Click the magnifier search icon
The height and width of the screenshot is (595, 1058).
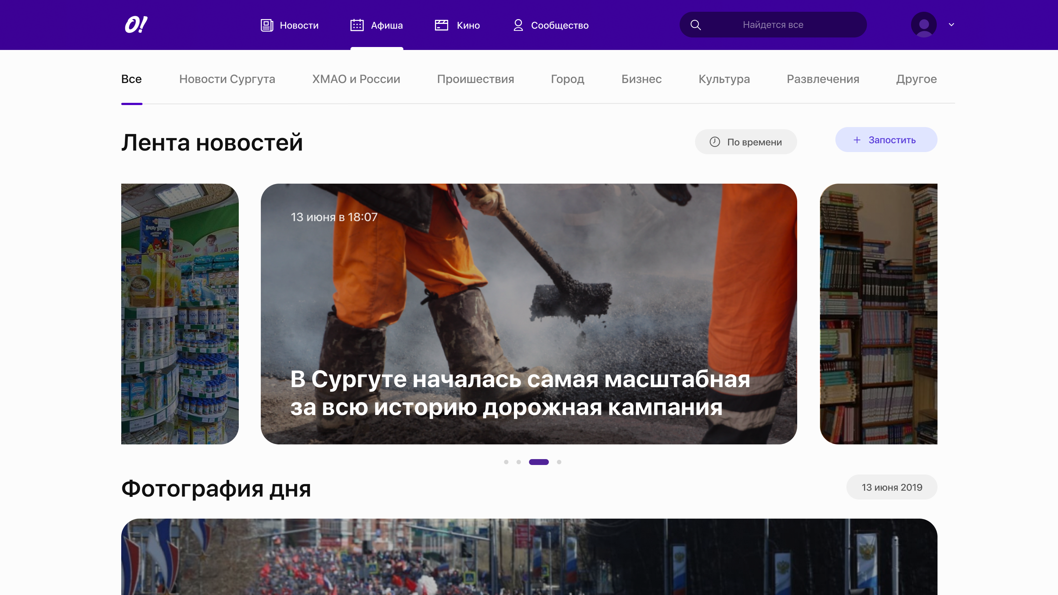(695, 25)
